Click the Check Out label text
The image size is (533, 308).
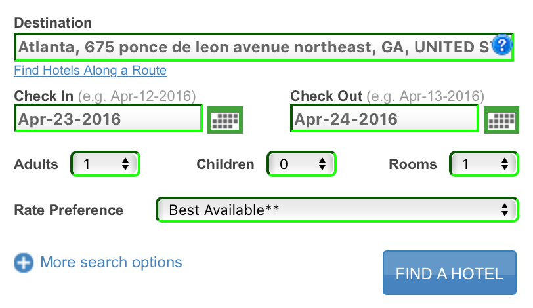[x=326, y=96]
